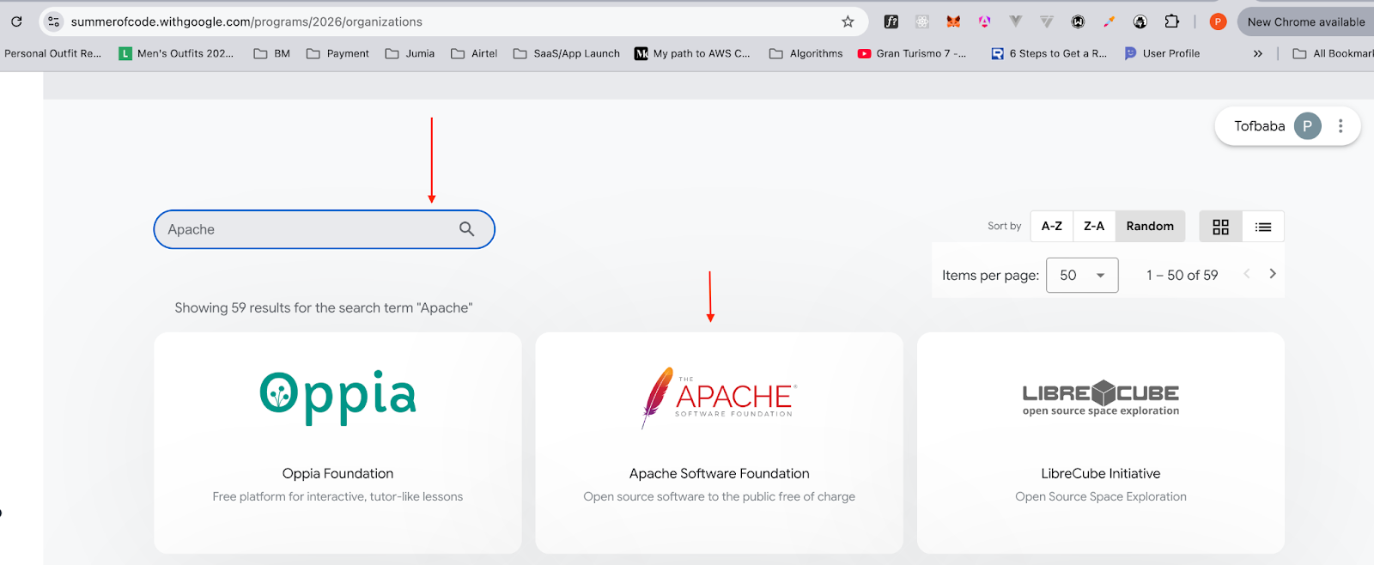Click the New Chrome available button

[1305, 21]
